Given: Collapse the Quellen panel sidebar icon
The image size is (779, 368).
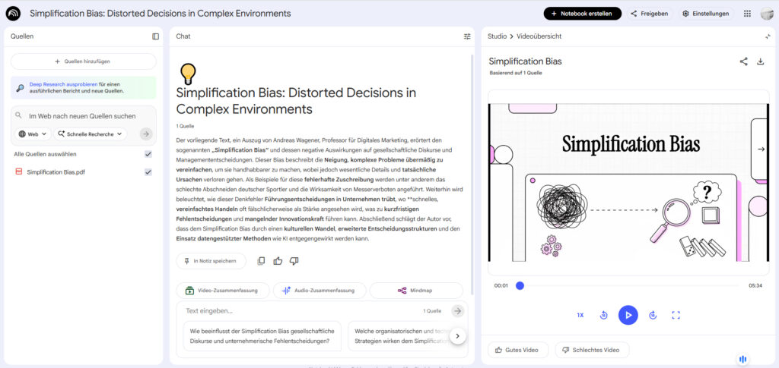Looking at the screenshot, I should pos(155,36).
